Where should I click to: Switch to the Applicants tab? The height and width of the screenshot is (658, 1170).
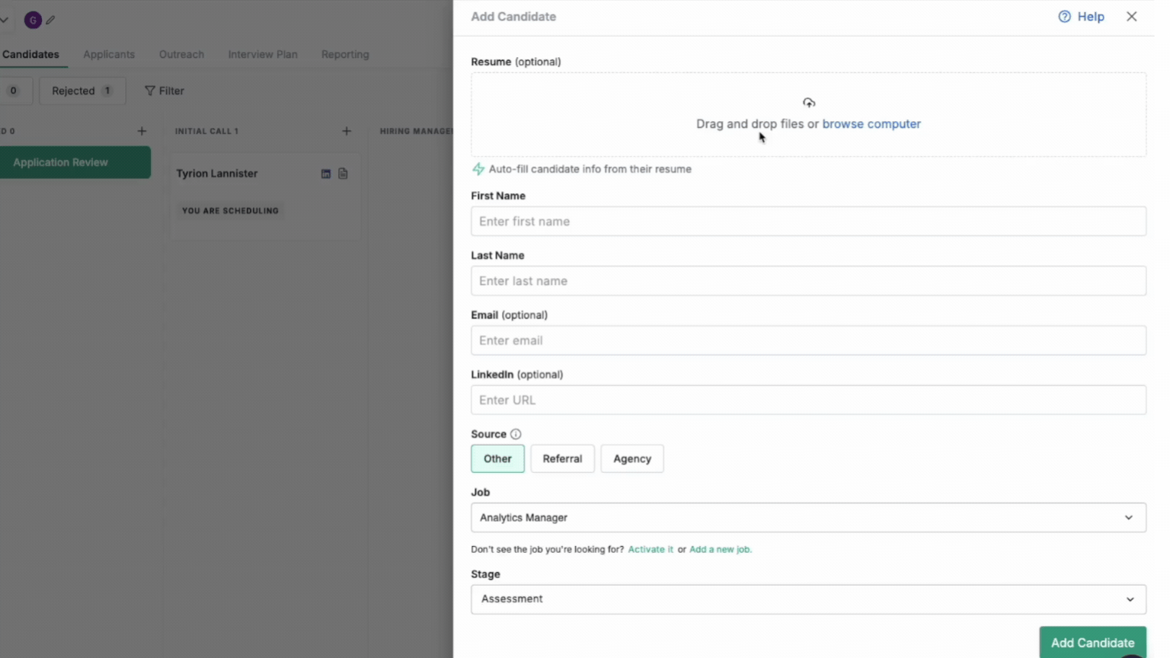(109, 54)
